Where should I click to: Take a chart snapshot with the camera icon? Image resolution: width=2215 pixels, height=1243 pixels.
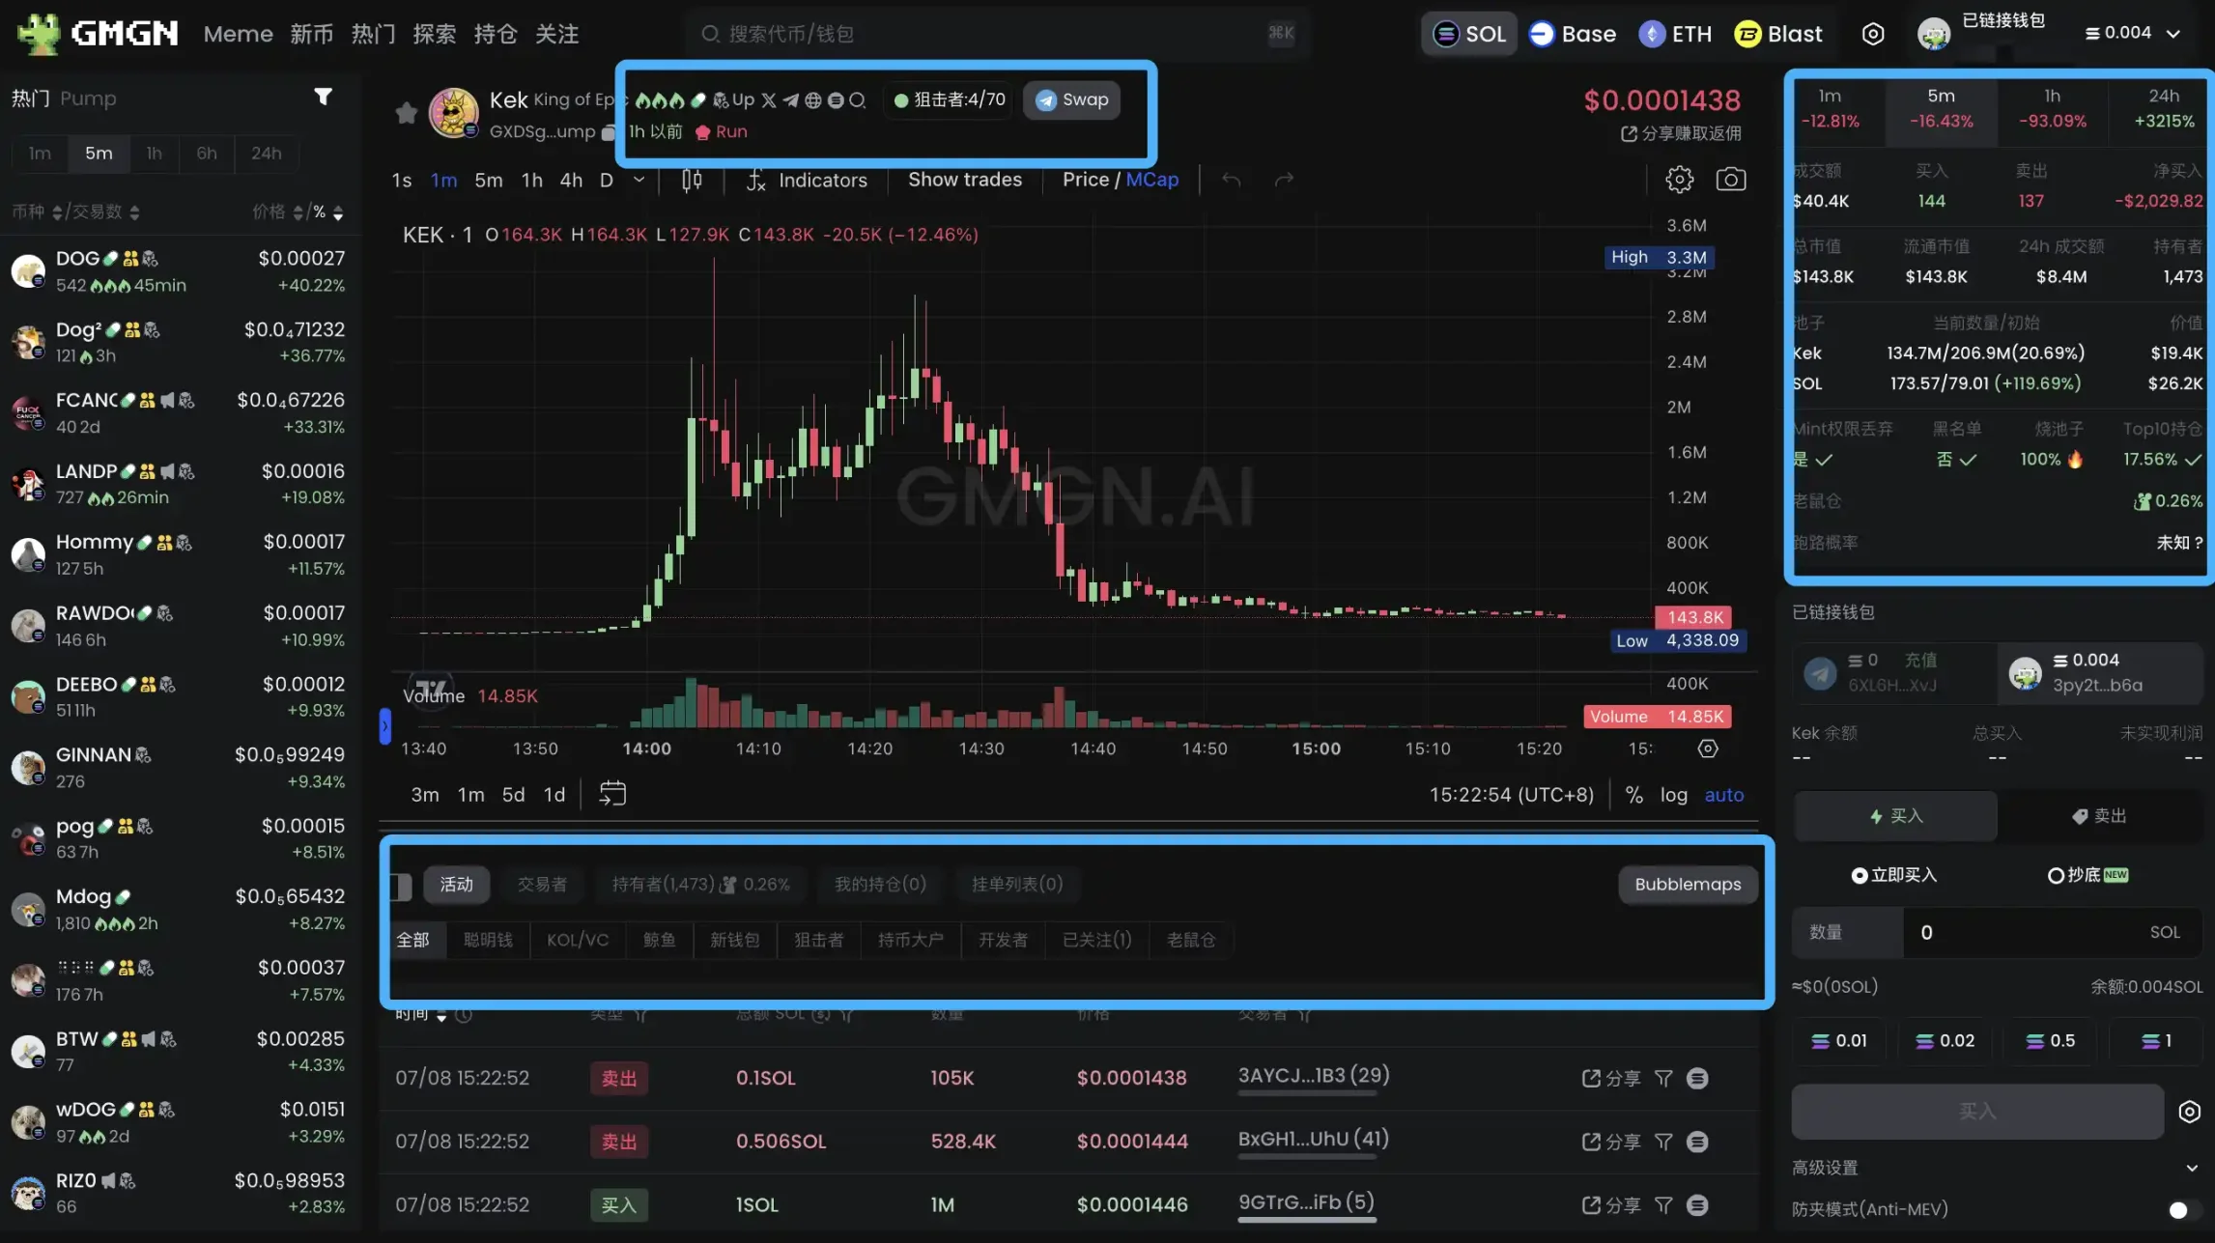(x=1731, y=179)
